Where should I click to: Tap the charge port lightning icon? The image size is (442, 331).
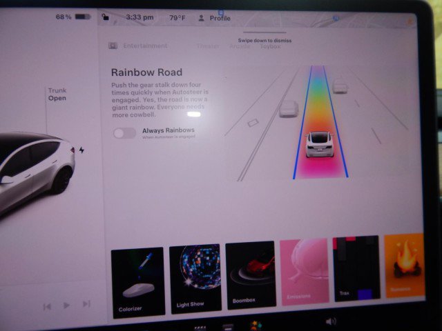coord(81,150)
